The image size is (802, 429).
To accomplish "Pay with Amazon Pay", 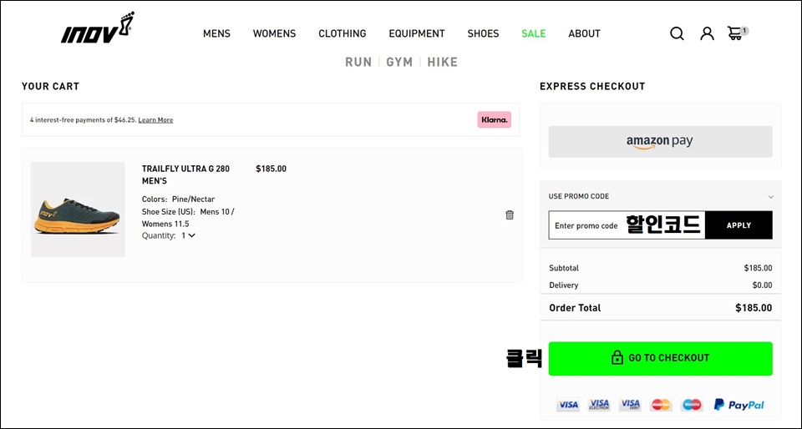I will tap(660, 141).
